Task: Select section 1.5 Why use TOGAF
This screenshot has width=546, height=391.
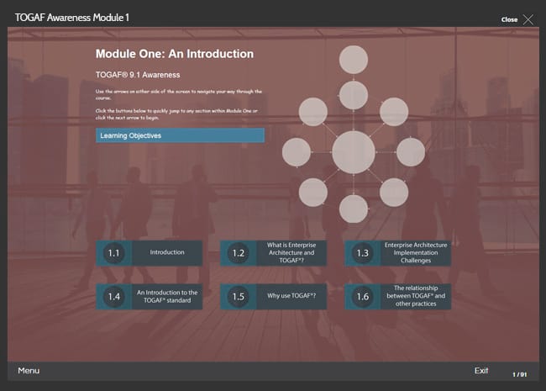Action: (x=273, y=297)
